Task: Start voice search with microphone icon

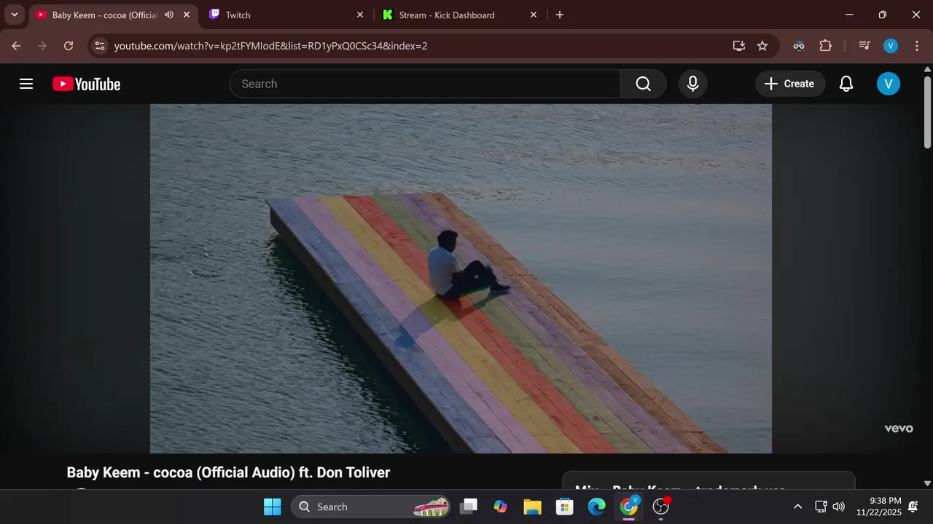Action: point(693,84)
